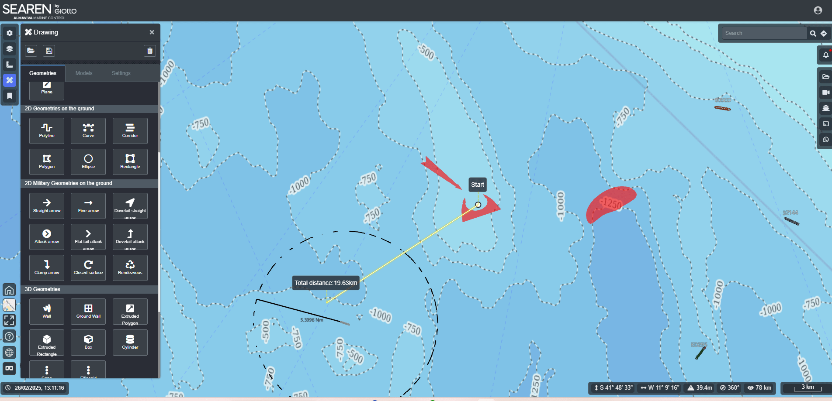Save the drawing with the floppy disk icon

tap(49, 51)
